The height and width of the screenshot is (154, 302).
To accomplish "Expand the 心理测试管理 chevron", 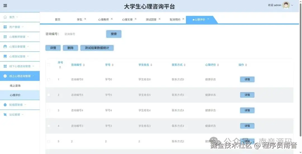I will point(28,56).
